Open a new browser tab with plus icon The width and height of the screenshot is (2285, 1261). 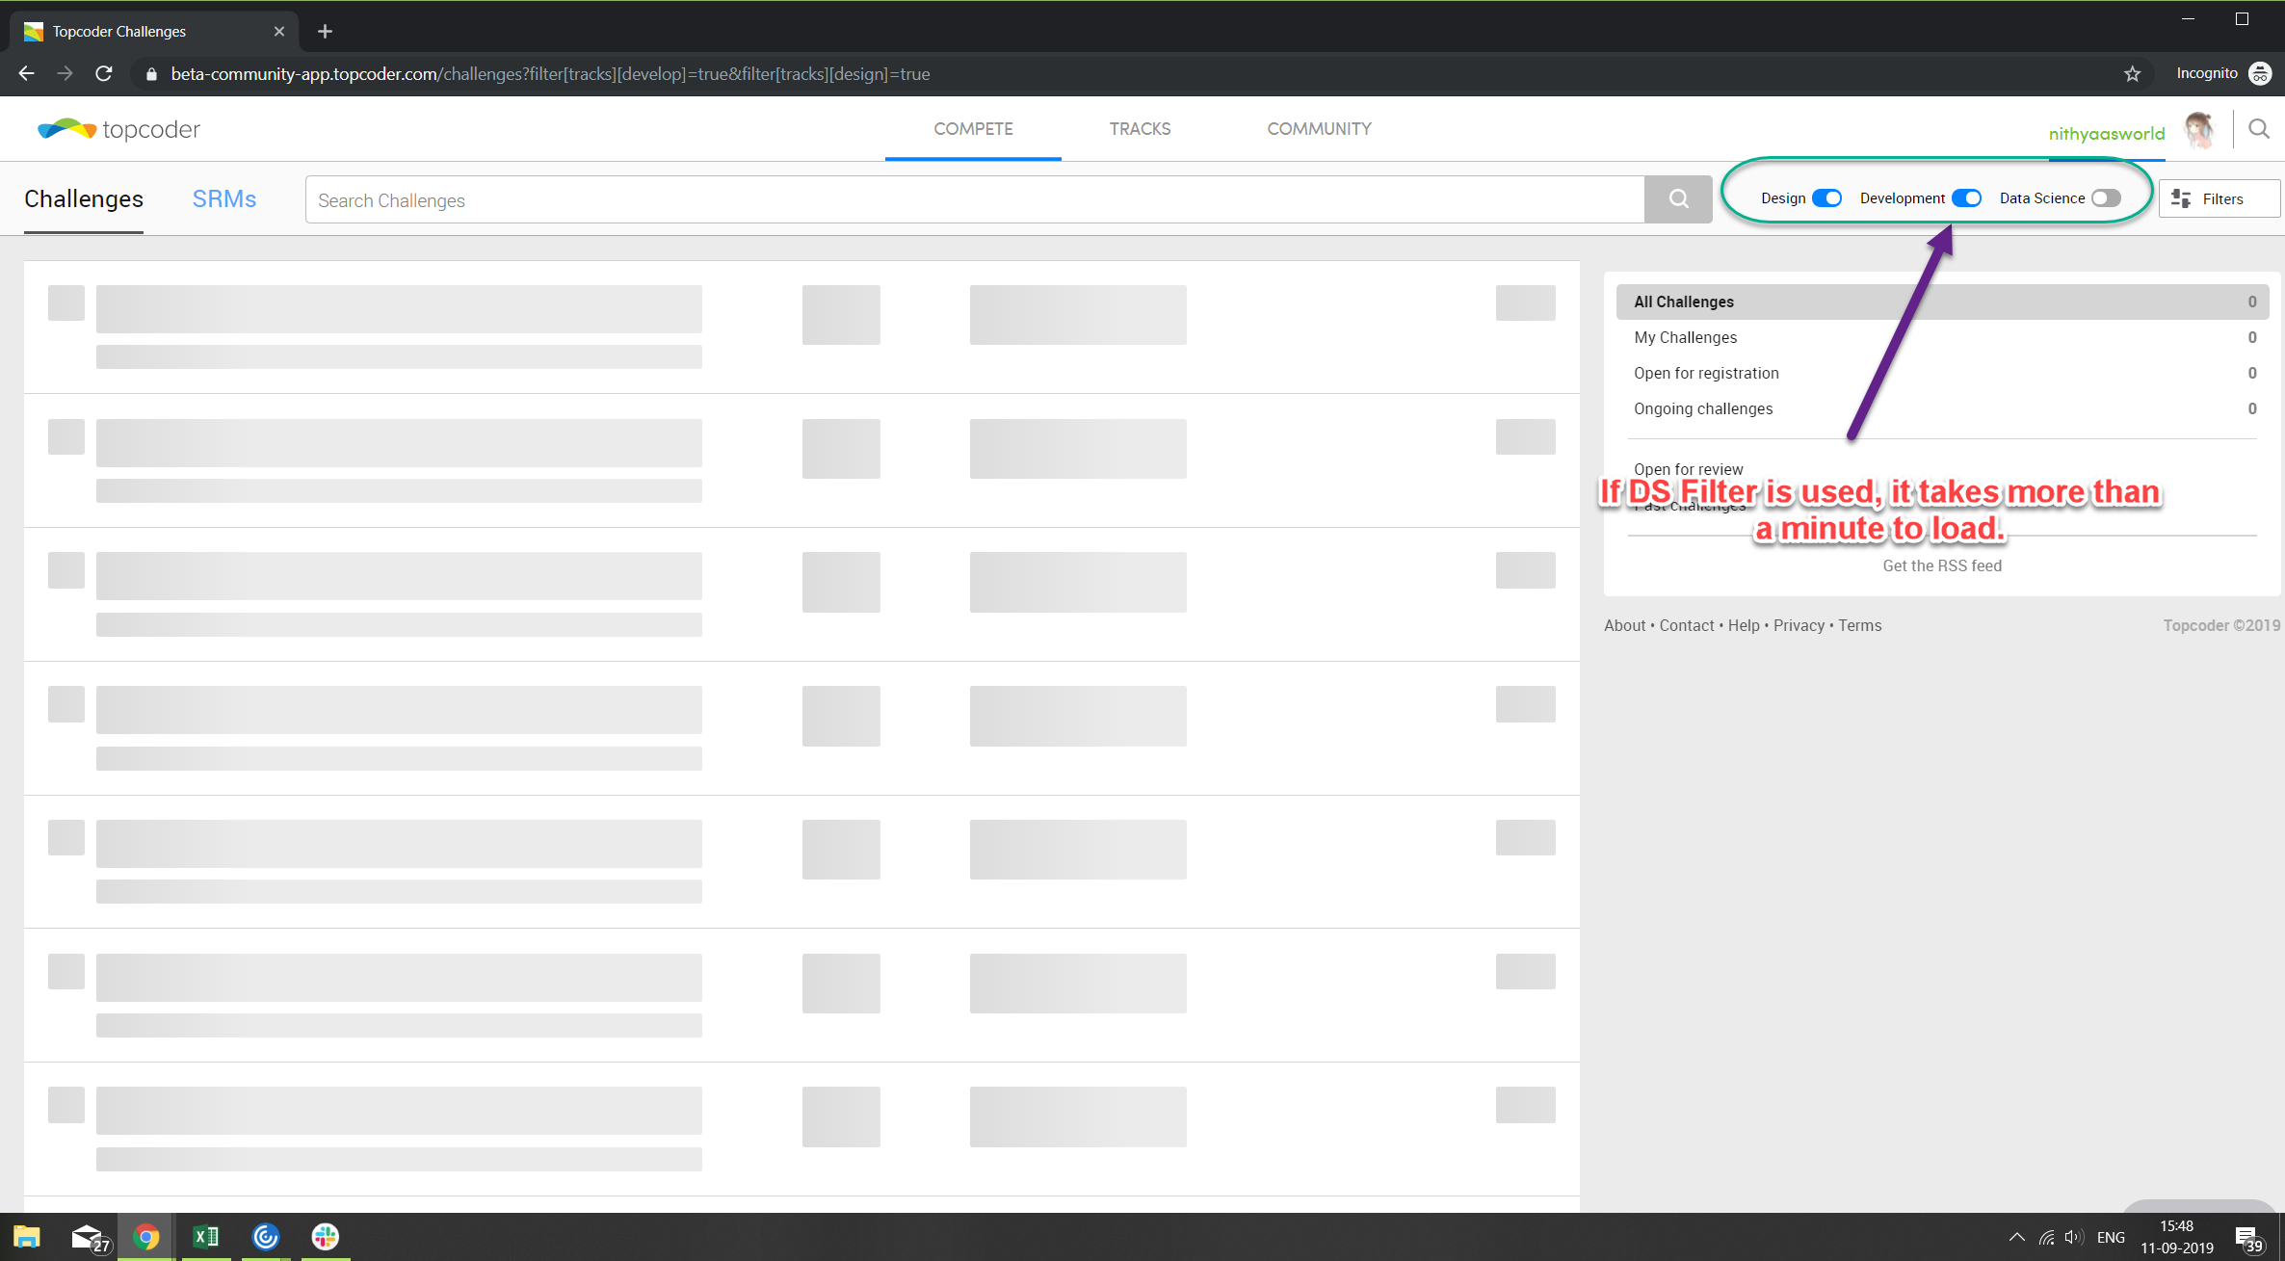click(325, 32)
